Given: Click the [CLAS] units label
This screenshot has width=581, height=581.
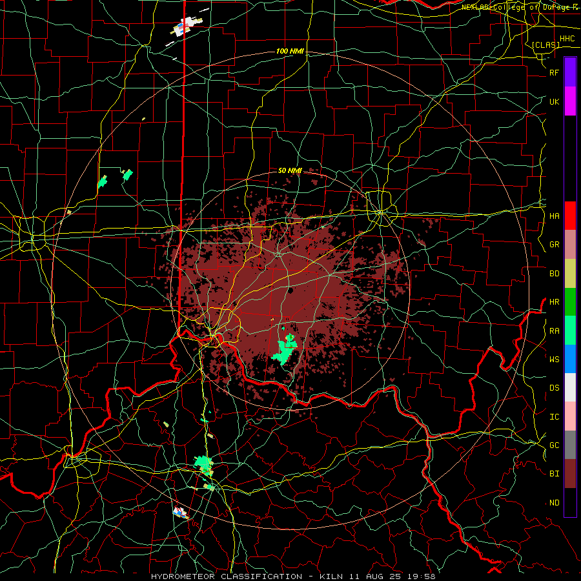Looking at the screenshot, I should point(545,45).
